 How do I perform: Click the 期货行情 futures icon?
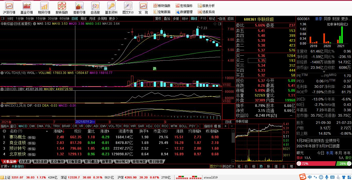(44, 6)
